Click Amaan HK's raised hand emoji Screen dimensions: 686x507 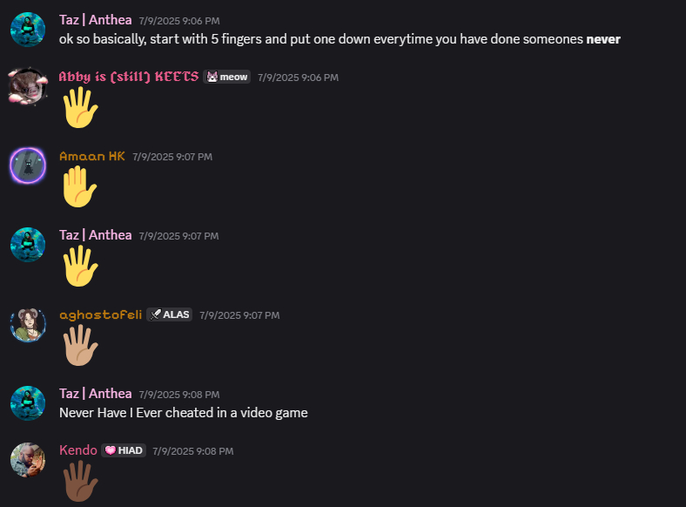[x=79, y=187]
